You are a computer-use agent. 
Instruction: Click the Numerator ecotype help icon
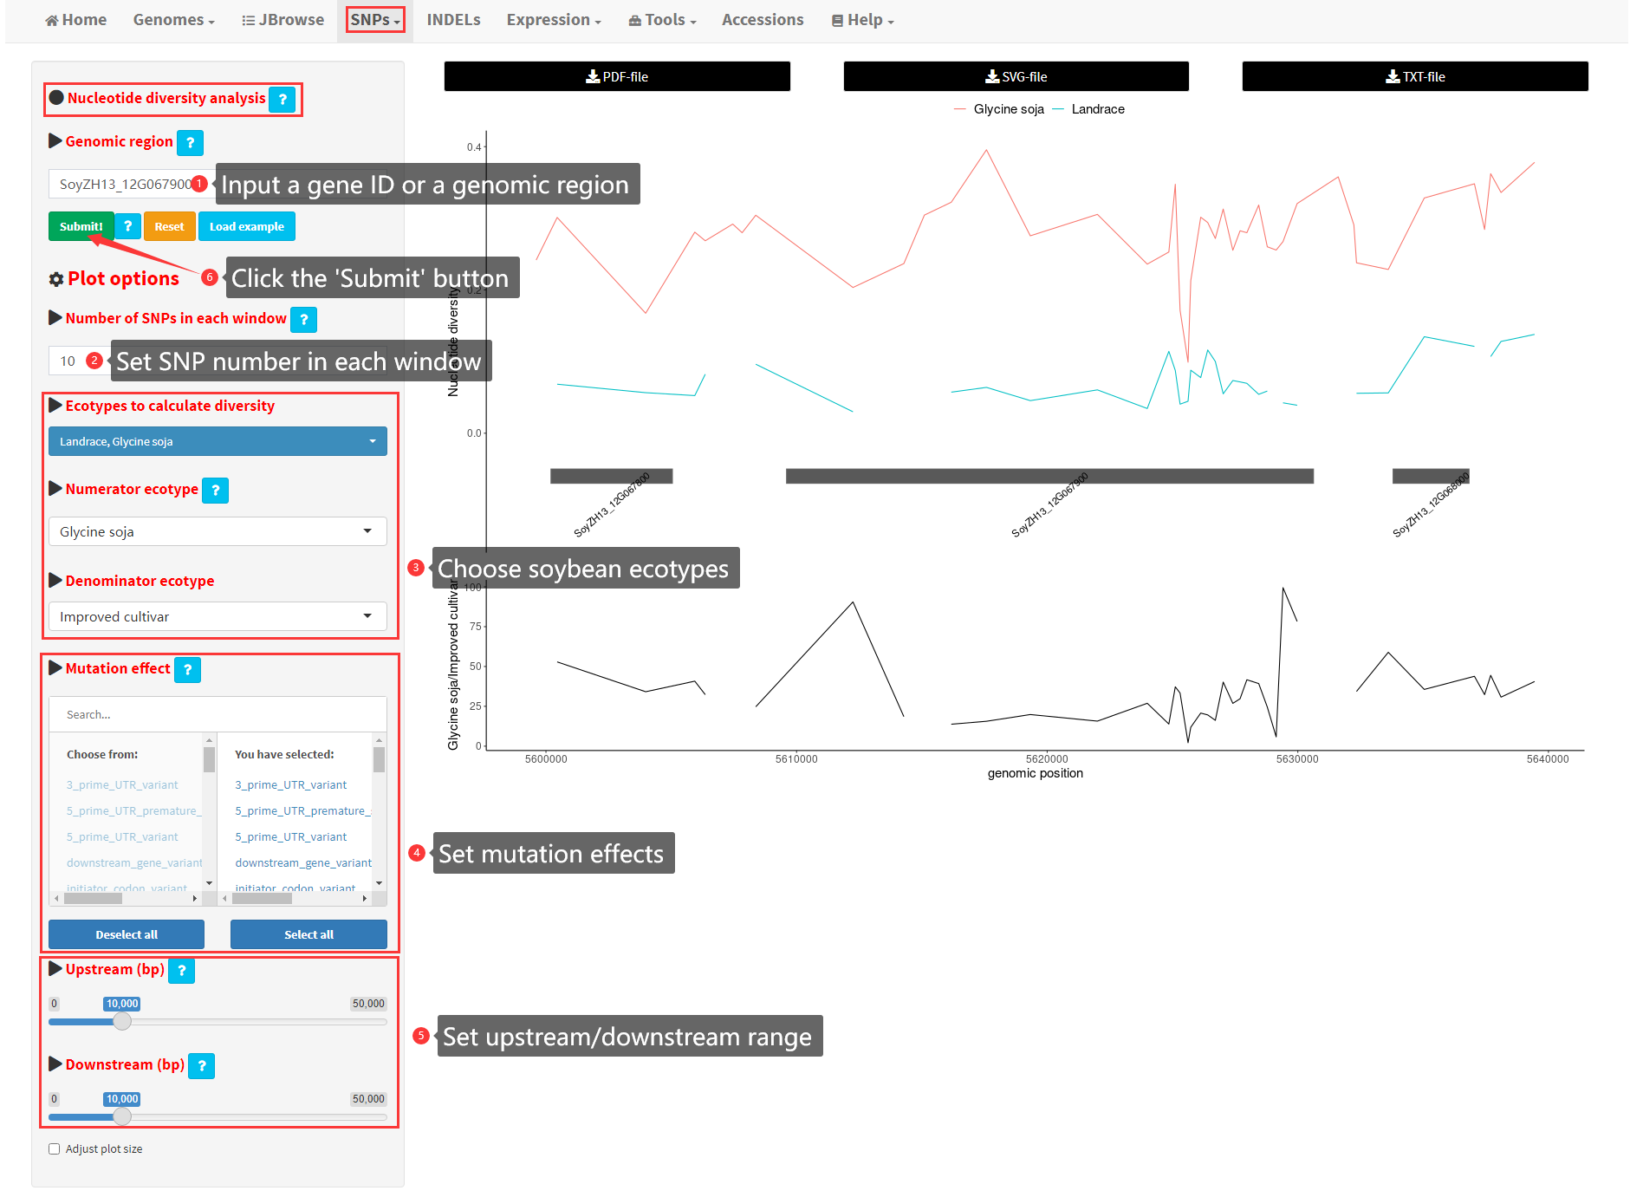pos(215,491)
